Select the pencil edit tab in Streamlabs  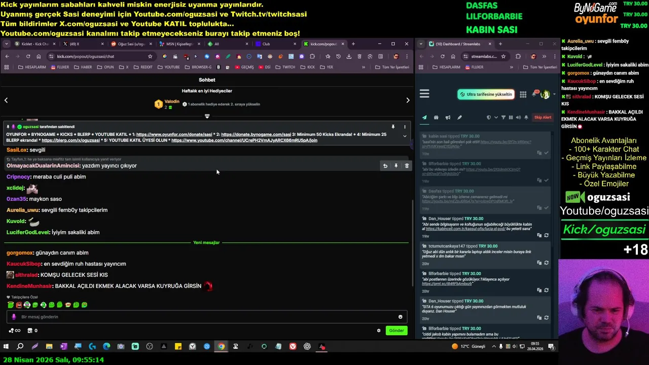pos(459,118)
